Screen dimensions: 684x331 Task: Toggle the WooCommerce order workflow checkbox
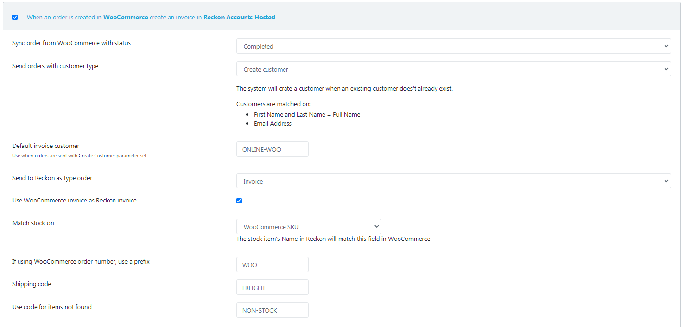click(15, 18)
